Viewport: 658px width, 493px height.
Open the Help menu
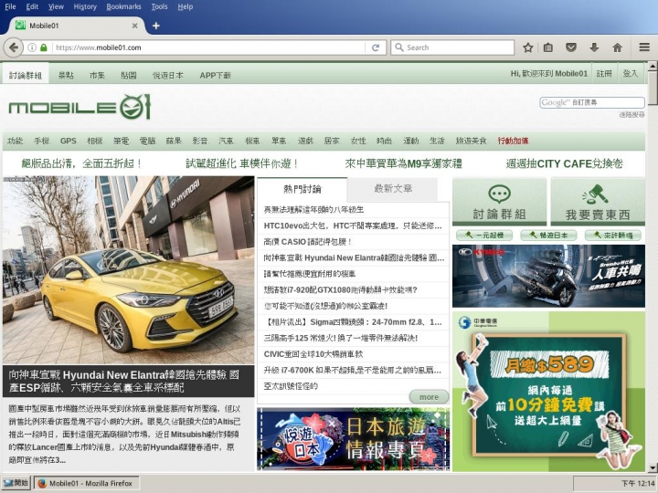point(185,6)
